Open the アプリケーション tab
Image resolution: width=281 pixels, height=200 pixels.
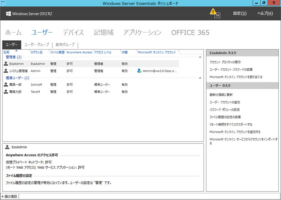coord(142,33)
